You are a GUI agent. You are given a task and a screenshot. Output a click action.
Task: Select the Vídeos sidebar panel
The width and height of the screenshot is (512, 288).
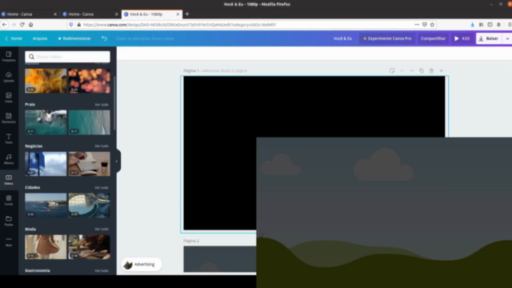tap(9, 179)
